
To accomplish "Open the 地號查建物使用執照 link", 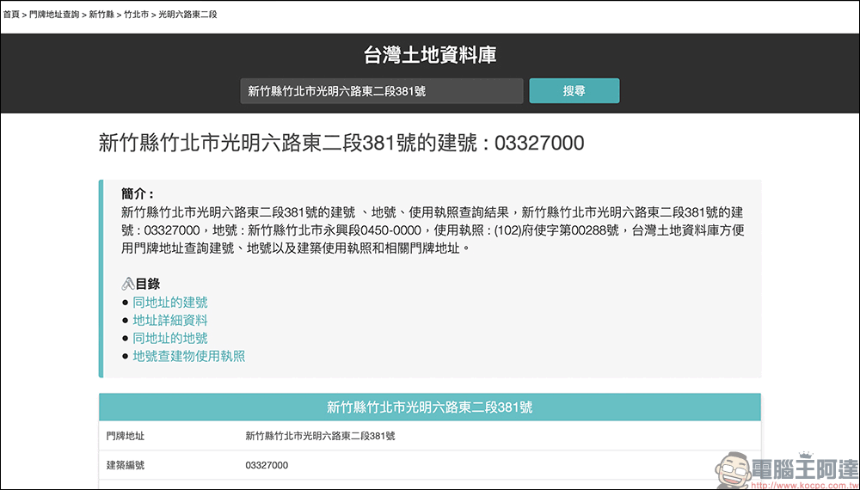I will [x=188, y=356].
